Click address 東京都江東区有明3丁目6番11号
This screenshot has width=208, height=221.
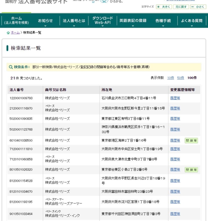[x=125, y=119]
